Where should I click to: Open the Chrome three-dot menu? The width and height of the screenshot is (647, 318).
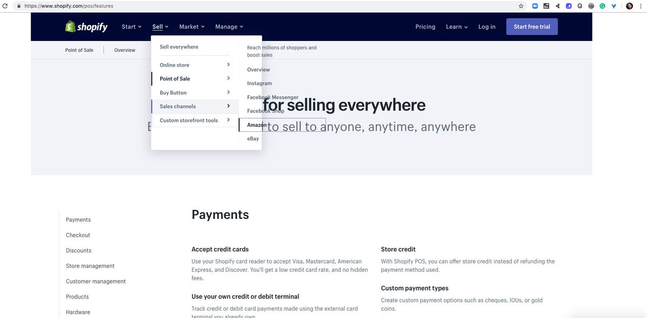(641, 6)
